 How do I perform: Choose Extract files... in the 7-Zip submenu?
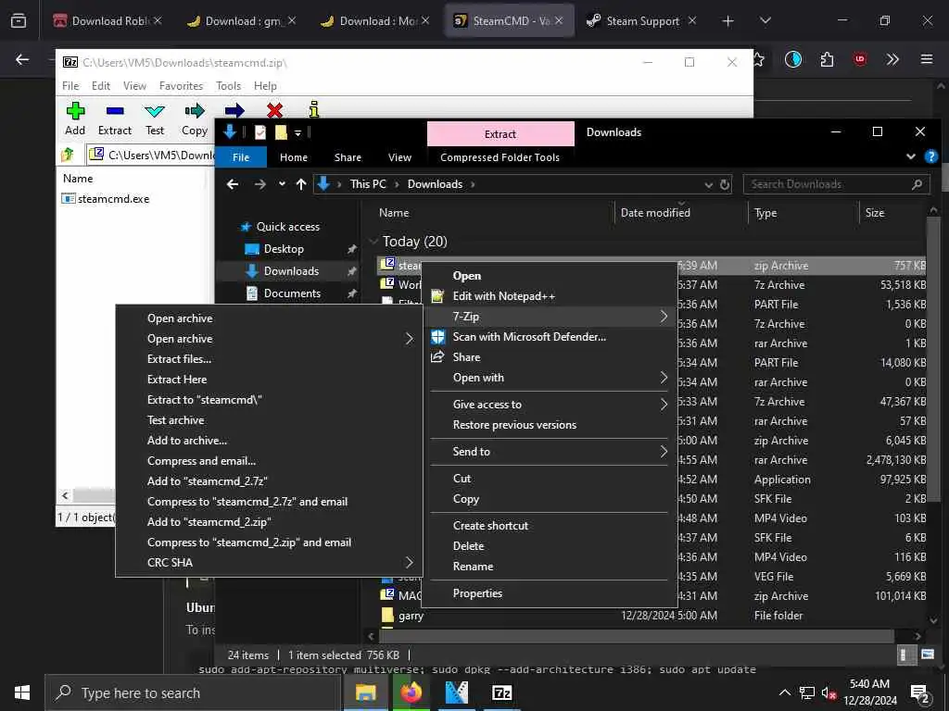pos(270,359)
